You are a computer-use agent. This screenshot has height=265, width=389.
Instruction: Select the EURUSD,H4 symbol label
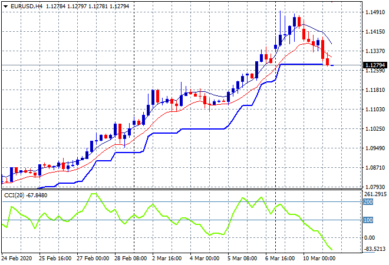pyautogui.click(x=27, y=6)
